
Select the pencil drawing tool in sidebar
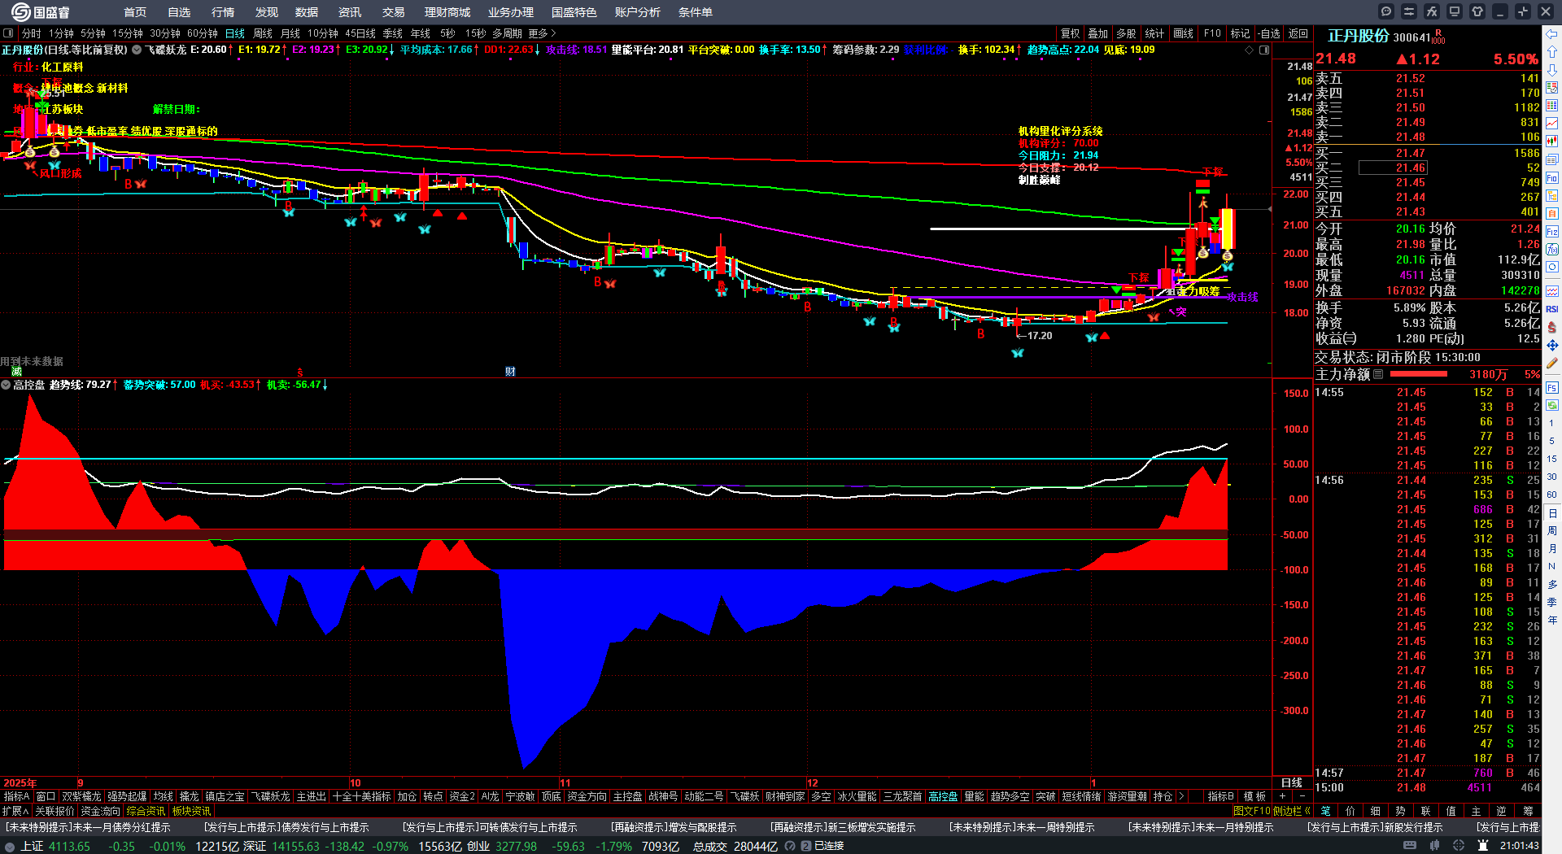(x=1552, y=364)
